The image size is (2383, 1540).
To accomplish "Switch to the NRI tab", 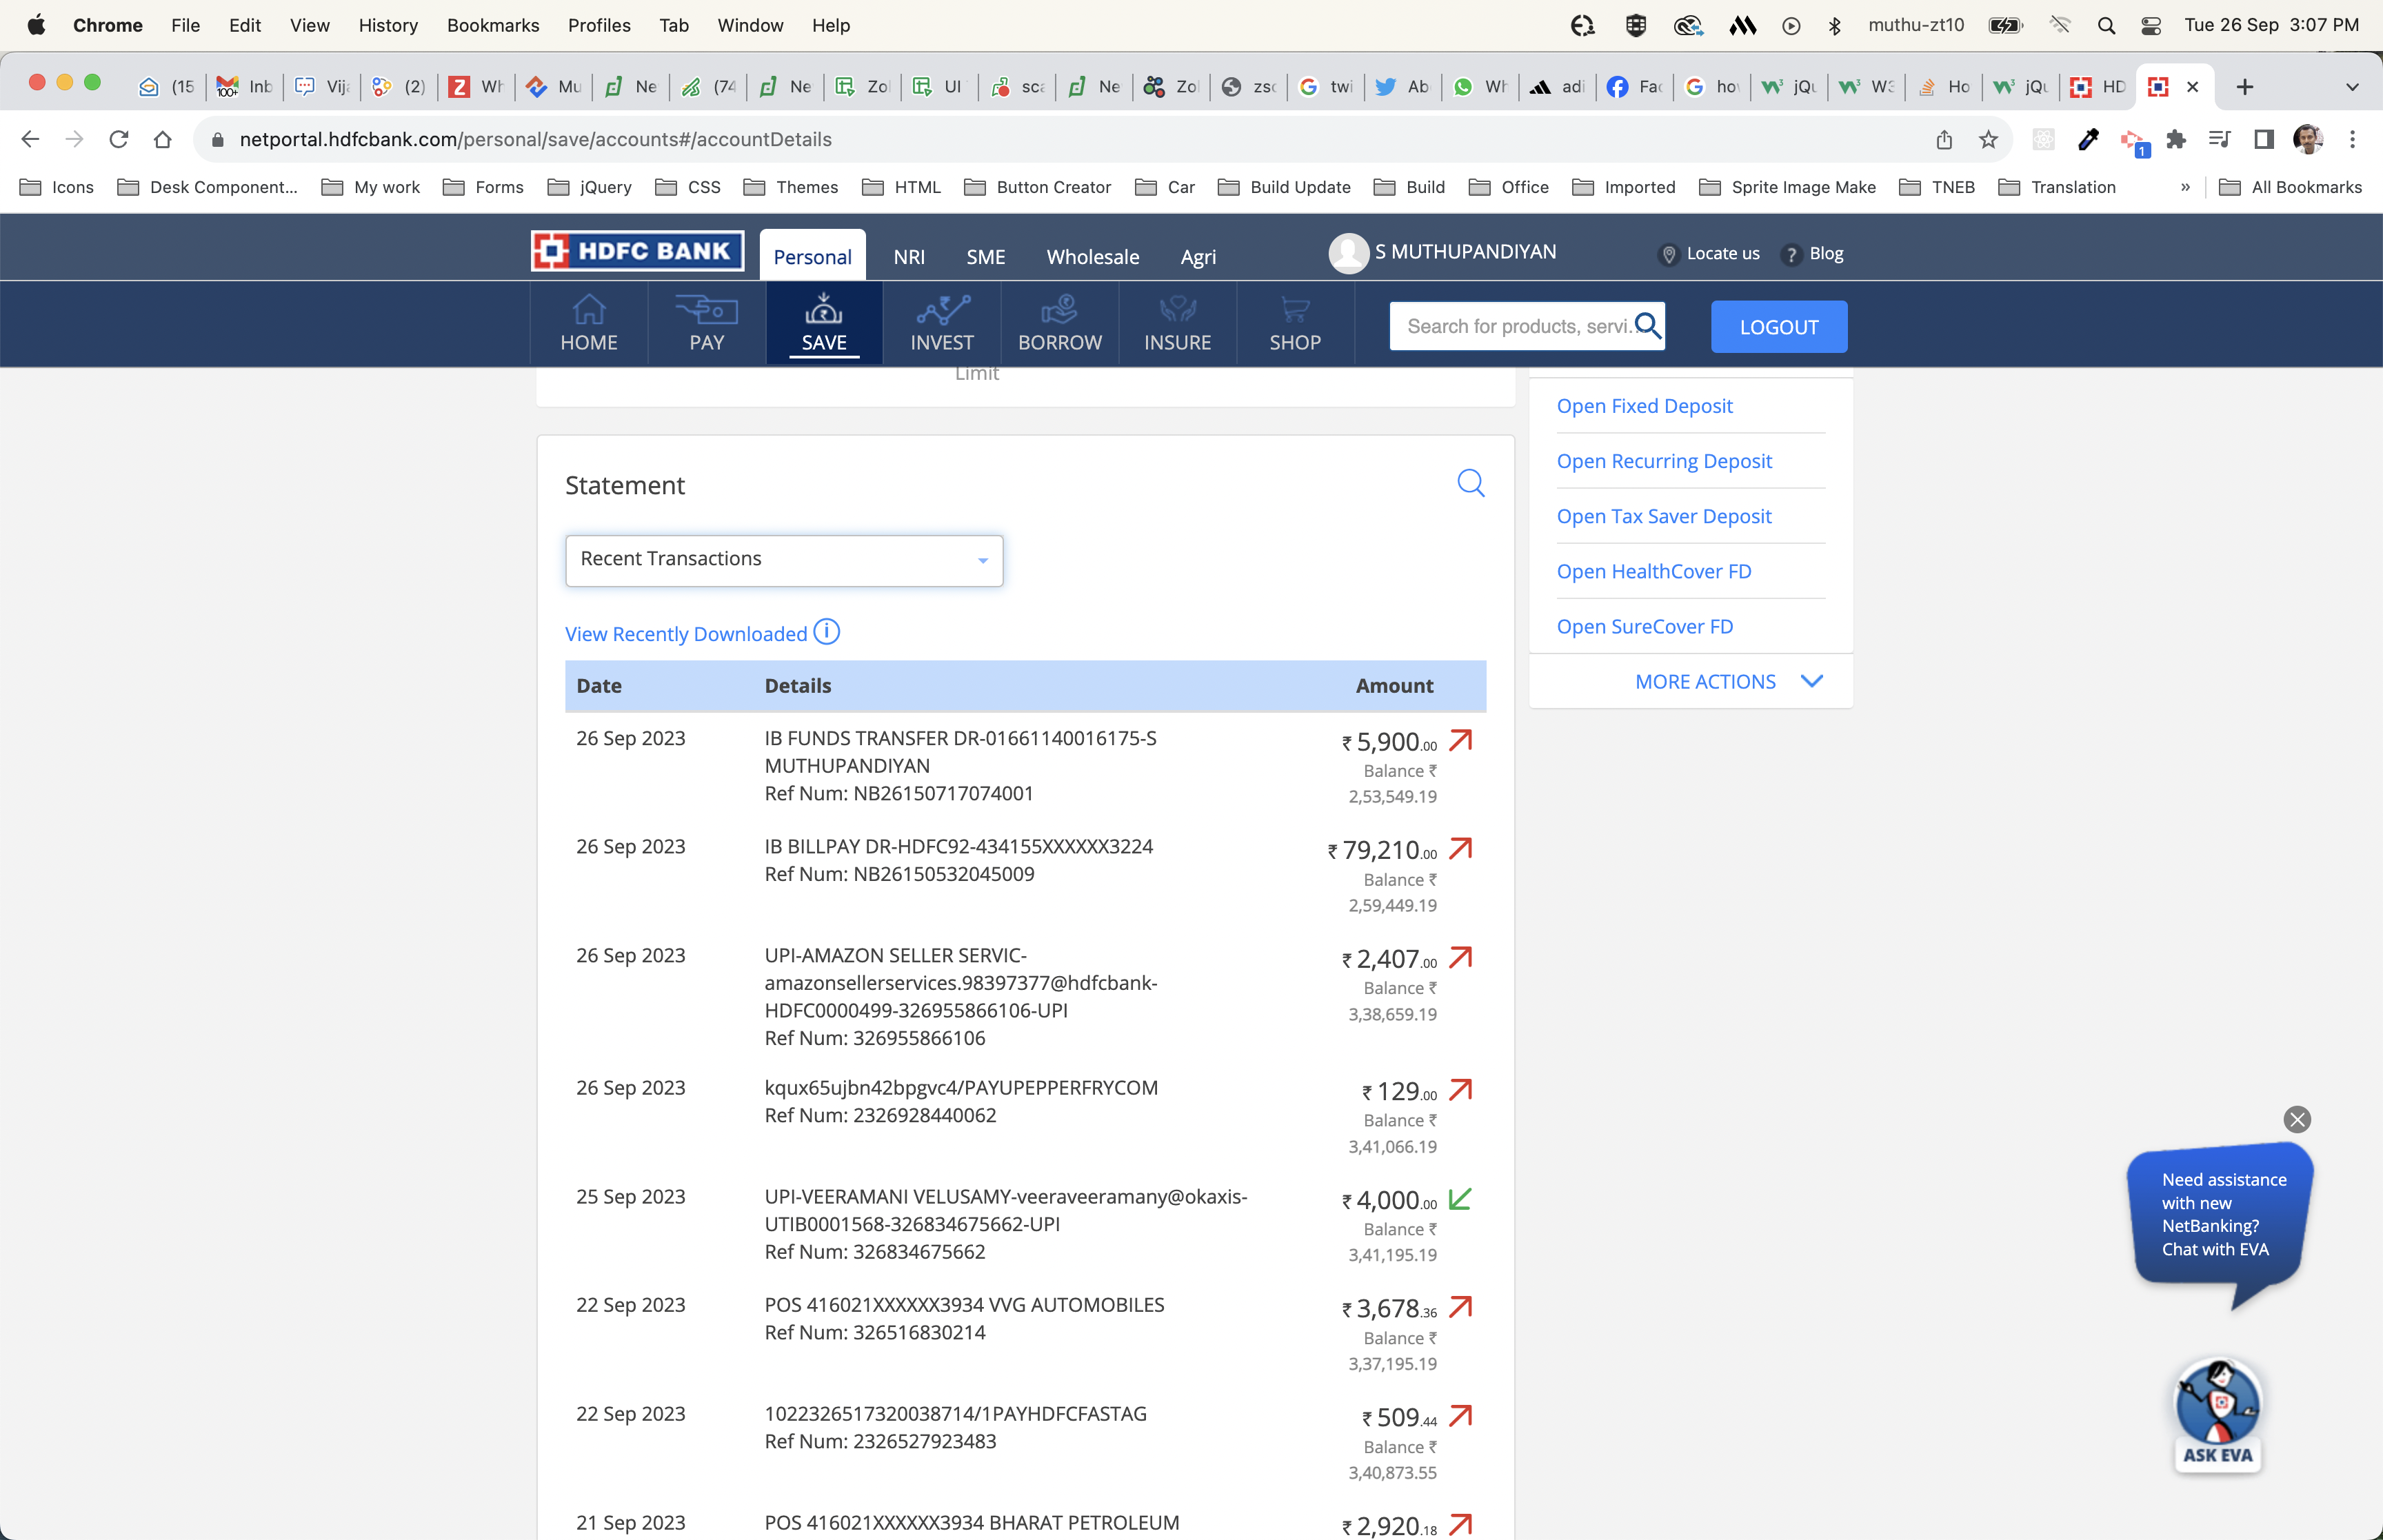I will pos(908,257).
